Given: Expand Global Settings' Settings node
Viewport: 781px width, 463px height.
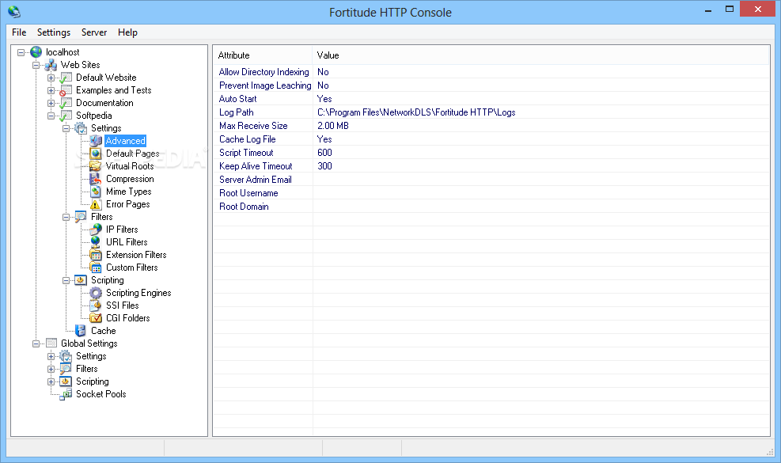Looking at the screenshot, I should (x=51, y=356).
